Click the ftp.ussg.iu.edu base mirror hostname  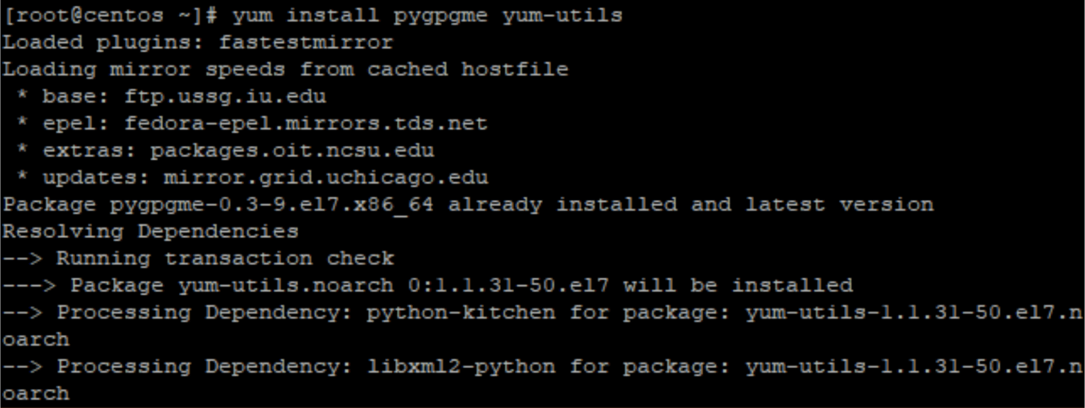coord(225,96)
